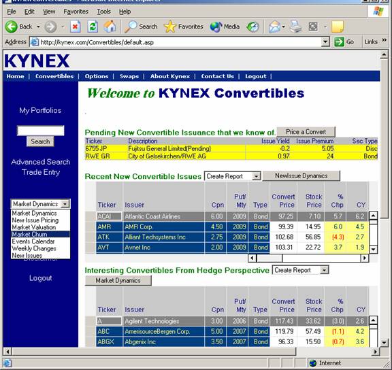This screenshot has height=370, width=392.
Task: Expand the Address bar dropdown
Action: pos(325,41)
